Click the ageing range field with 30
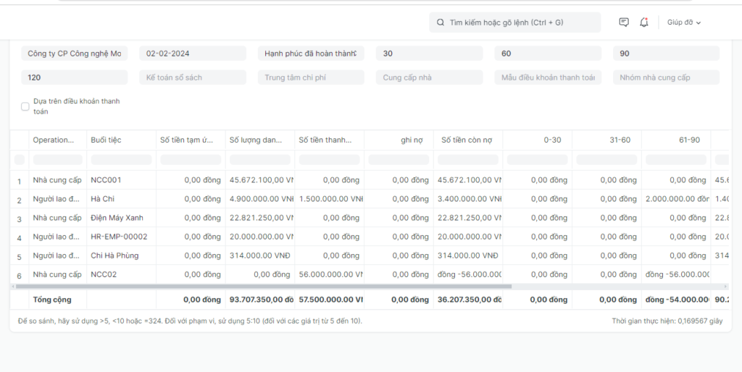The image size is (742, 372). tap(429, 54)
